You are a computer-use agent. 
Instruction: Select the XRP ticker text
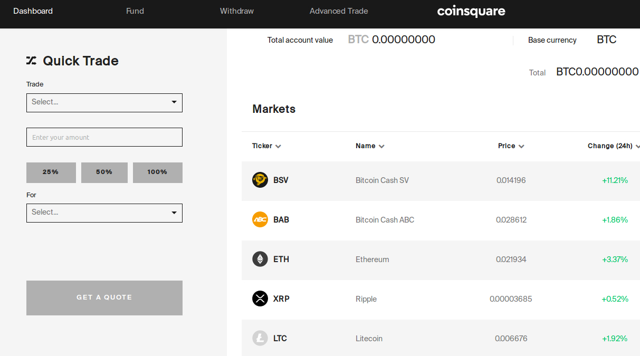point(281,299)
